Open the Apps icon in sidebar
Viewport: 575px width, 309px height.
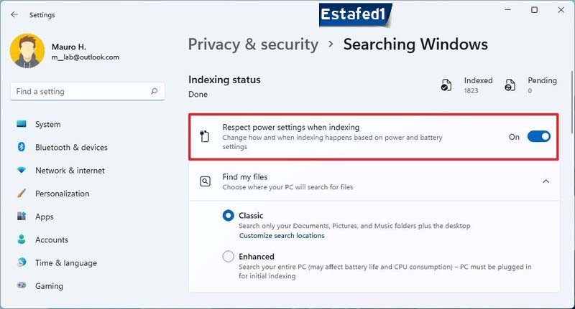click(22, 216)
